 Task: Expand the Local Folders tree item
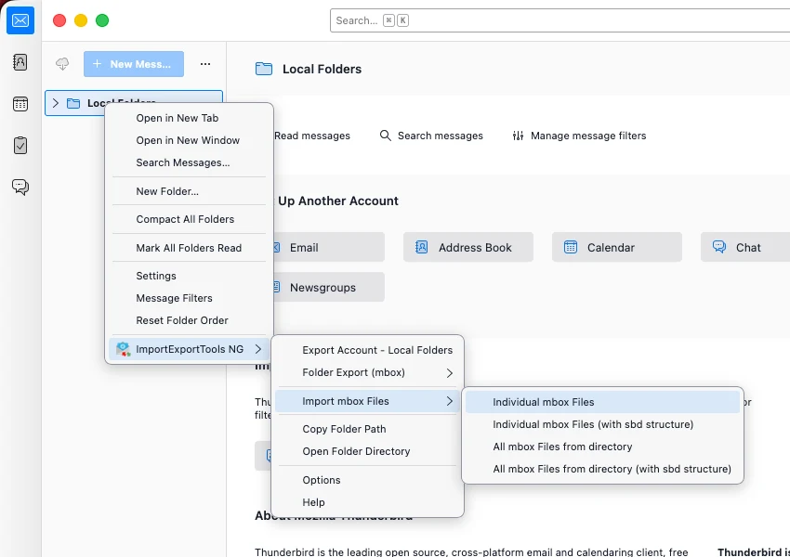tap(56, 103)
